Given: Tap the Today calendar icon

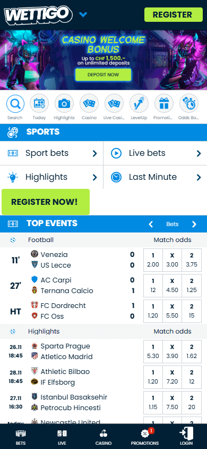Looking at the screenshot, I should [39, 103].
